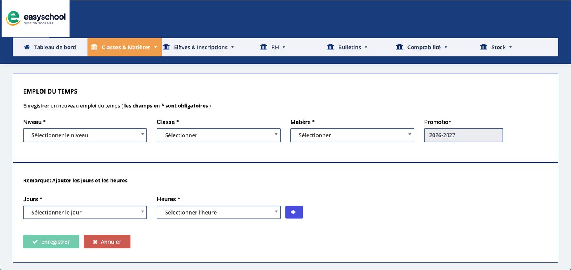Screen dimensions: 571x270
Task: Open the Bulletins menu
Action: [347, 47]
